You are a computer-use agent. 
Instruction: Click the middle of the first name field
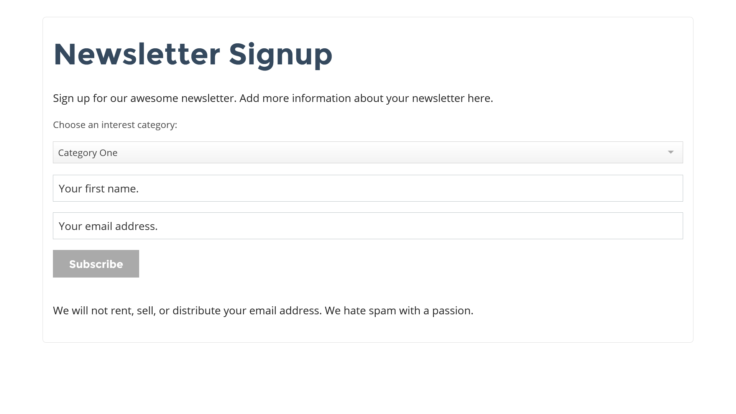368,189
